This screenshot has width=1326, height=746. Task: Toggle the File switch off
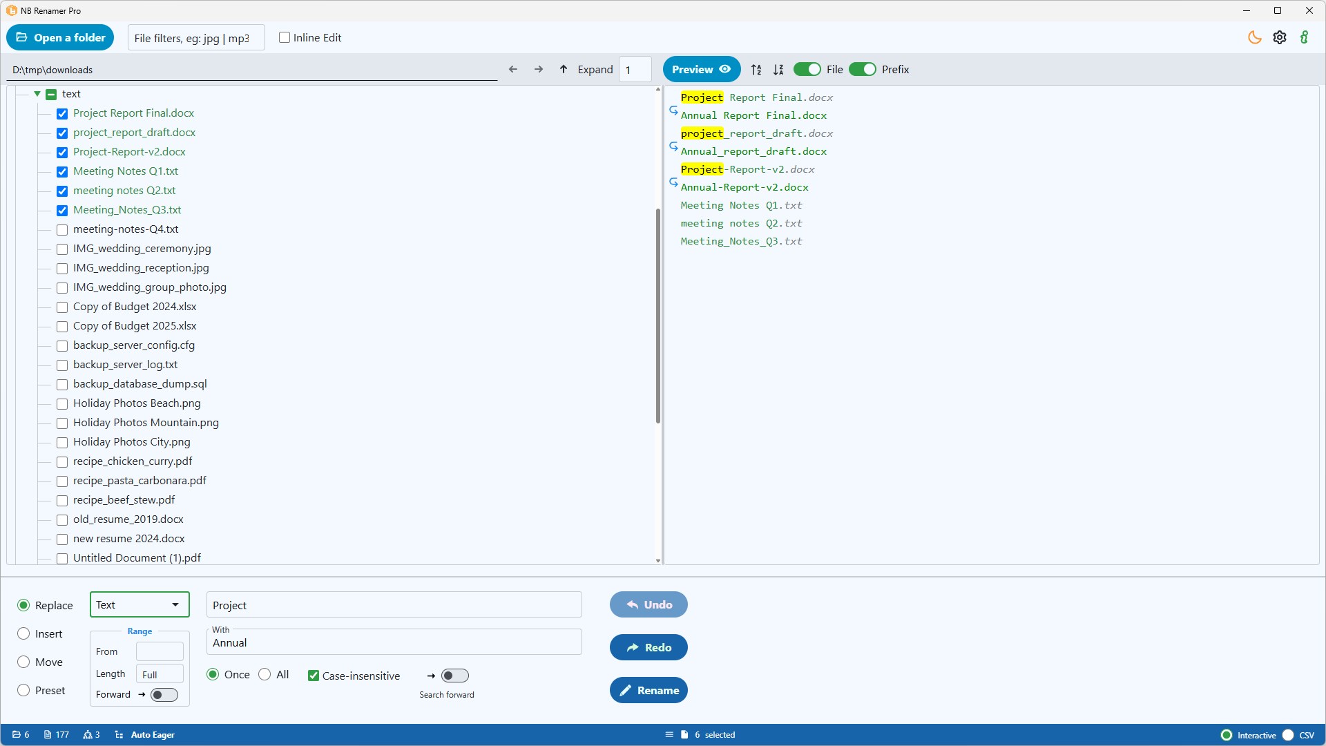(807, 70)
